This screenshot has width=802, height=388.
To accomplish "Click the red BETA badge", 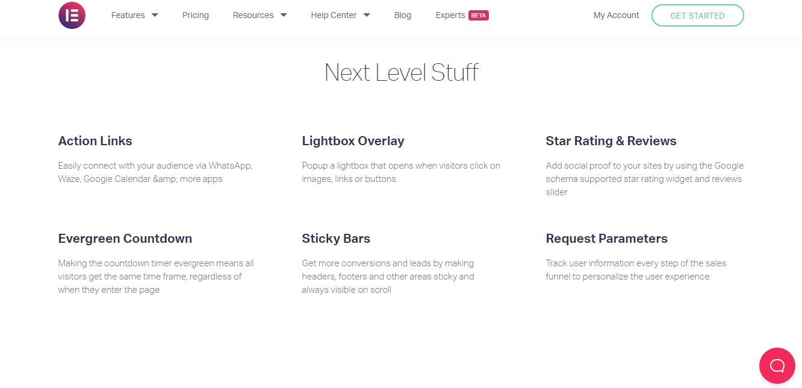I will [479, 16].
